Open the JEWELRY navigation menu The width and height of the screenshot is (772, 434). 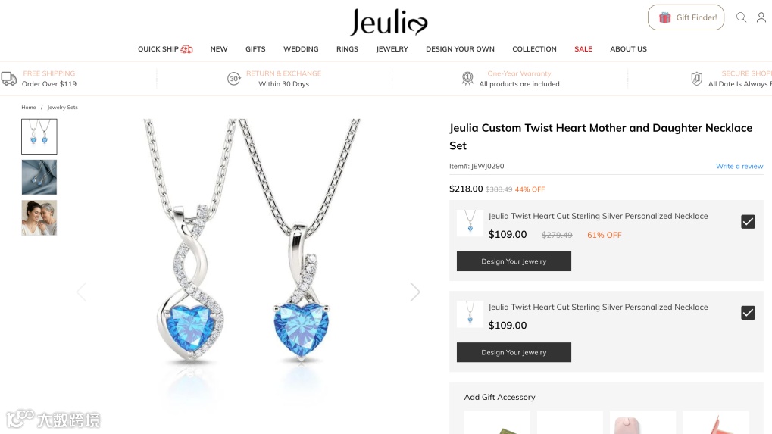tap(392, 49)
